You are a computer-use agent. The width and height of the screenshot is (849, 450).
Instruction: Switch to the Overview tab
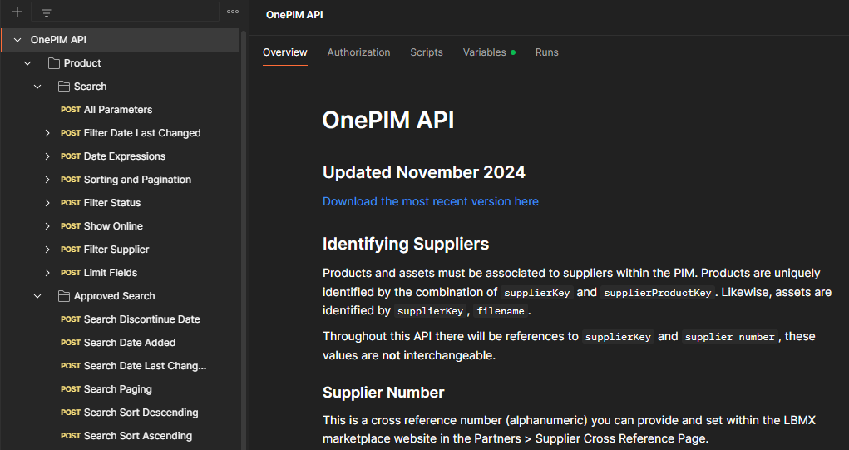[x=285, y=52]
